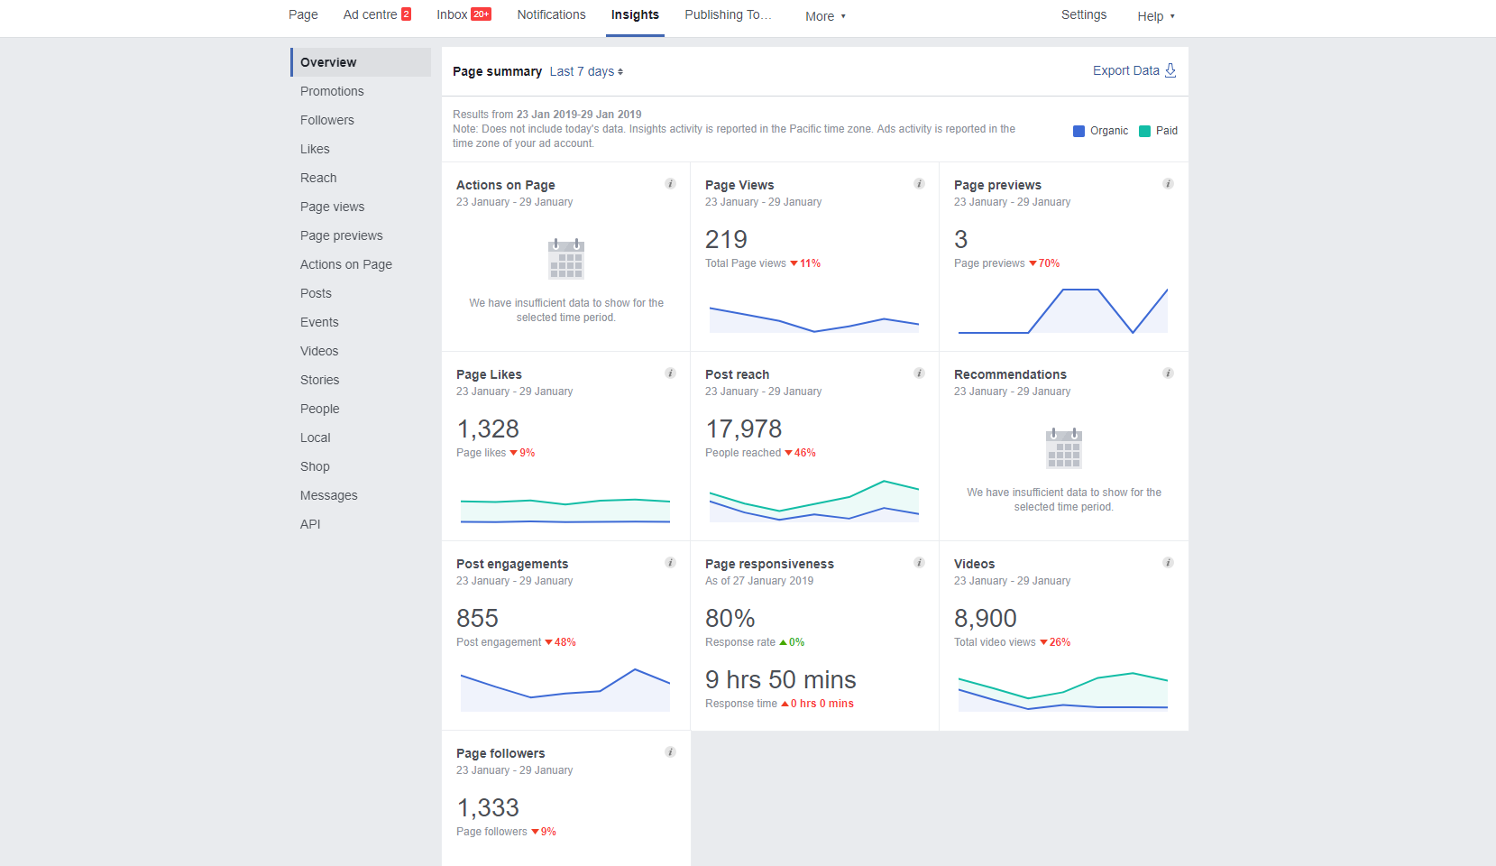Screen dimensions: 1496x866
Task: Click the Export Data link
Action: coord(1126,70)
